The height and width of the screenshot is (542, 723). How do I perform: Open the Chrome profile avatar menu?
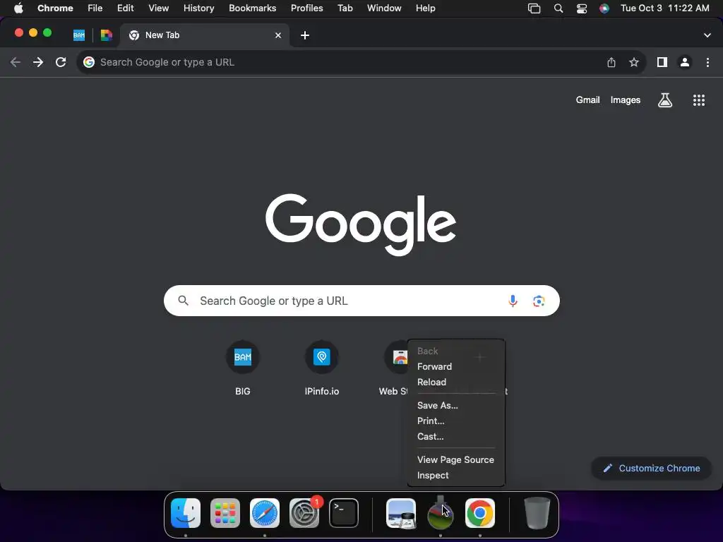685,62
